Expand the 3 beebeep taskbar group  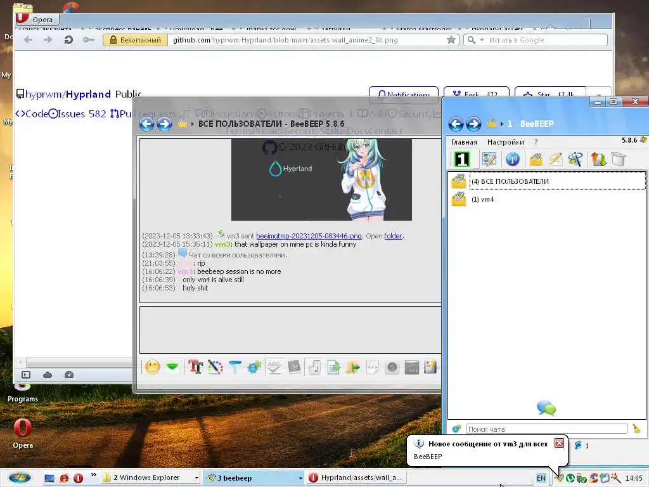coord(300,478)
